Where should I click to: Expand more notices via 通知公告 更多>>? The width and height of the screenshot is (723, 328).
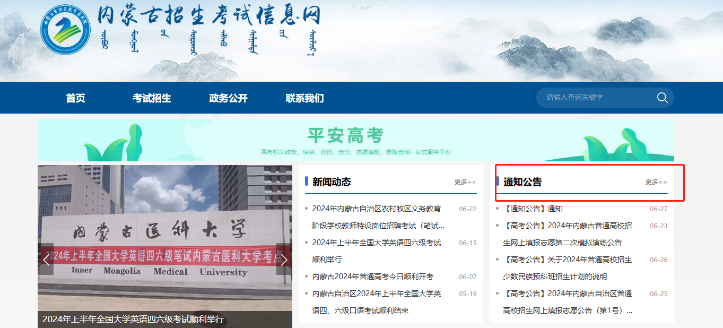click(656, 182)
